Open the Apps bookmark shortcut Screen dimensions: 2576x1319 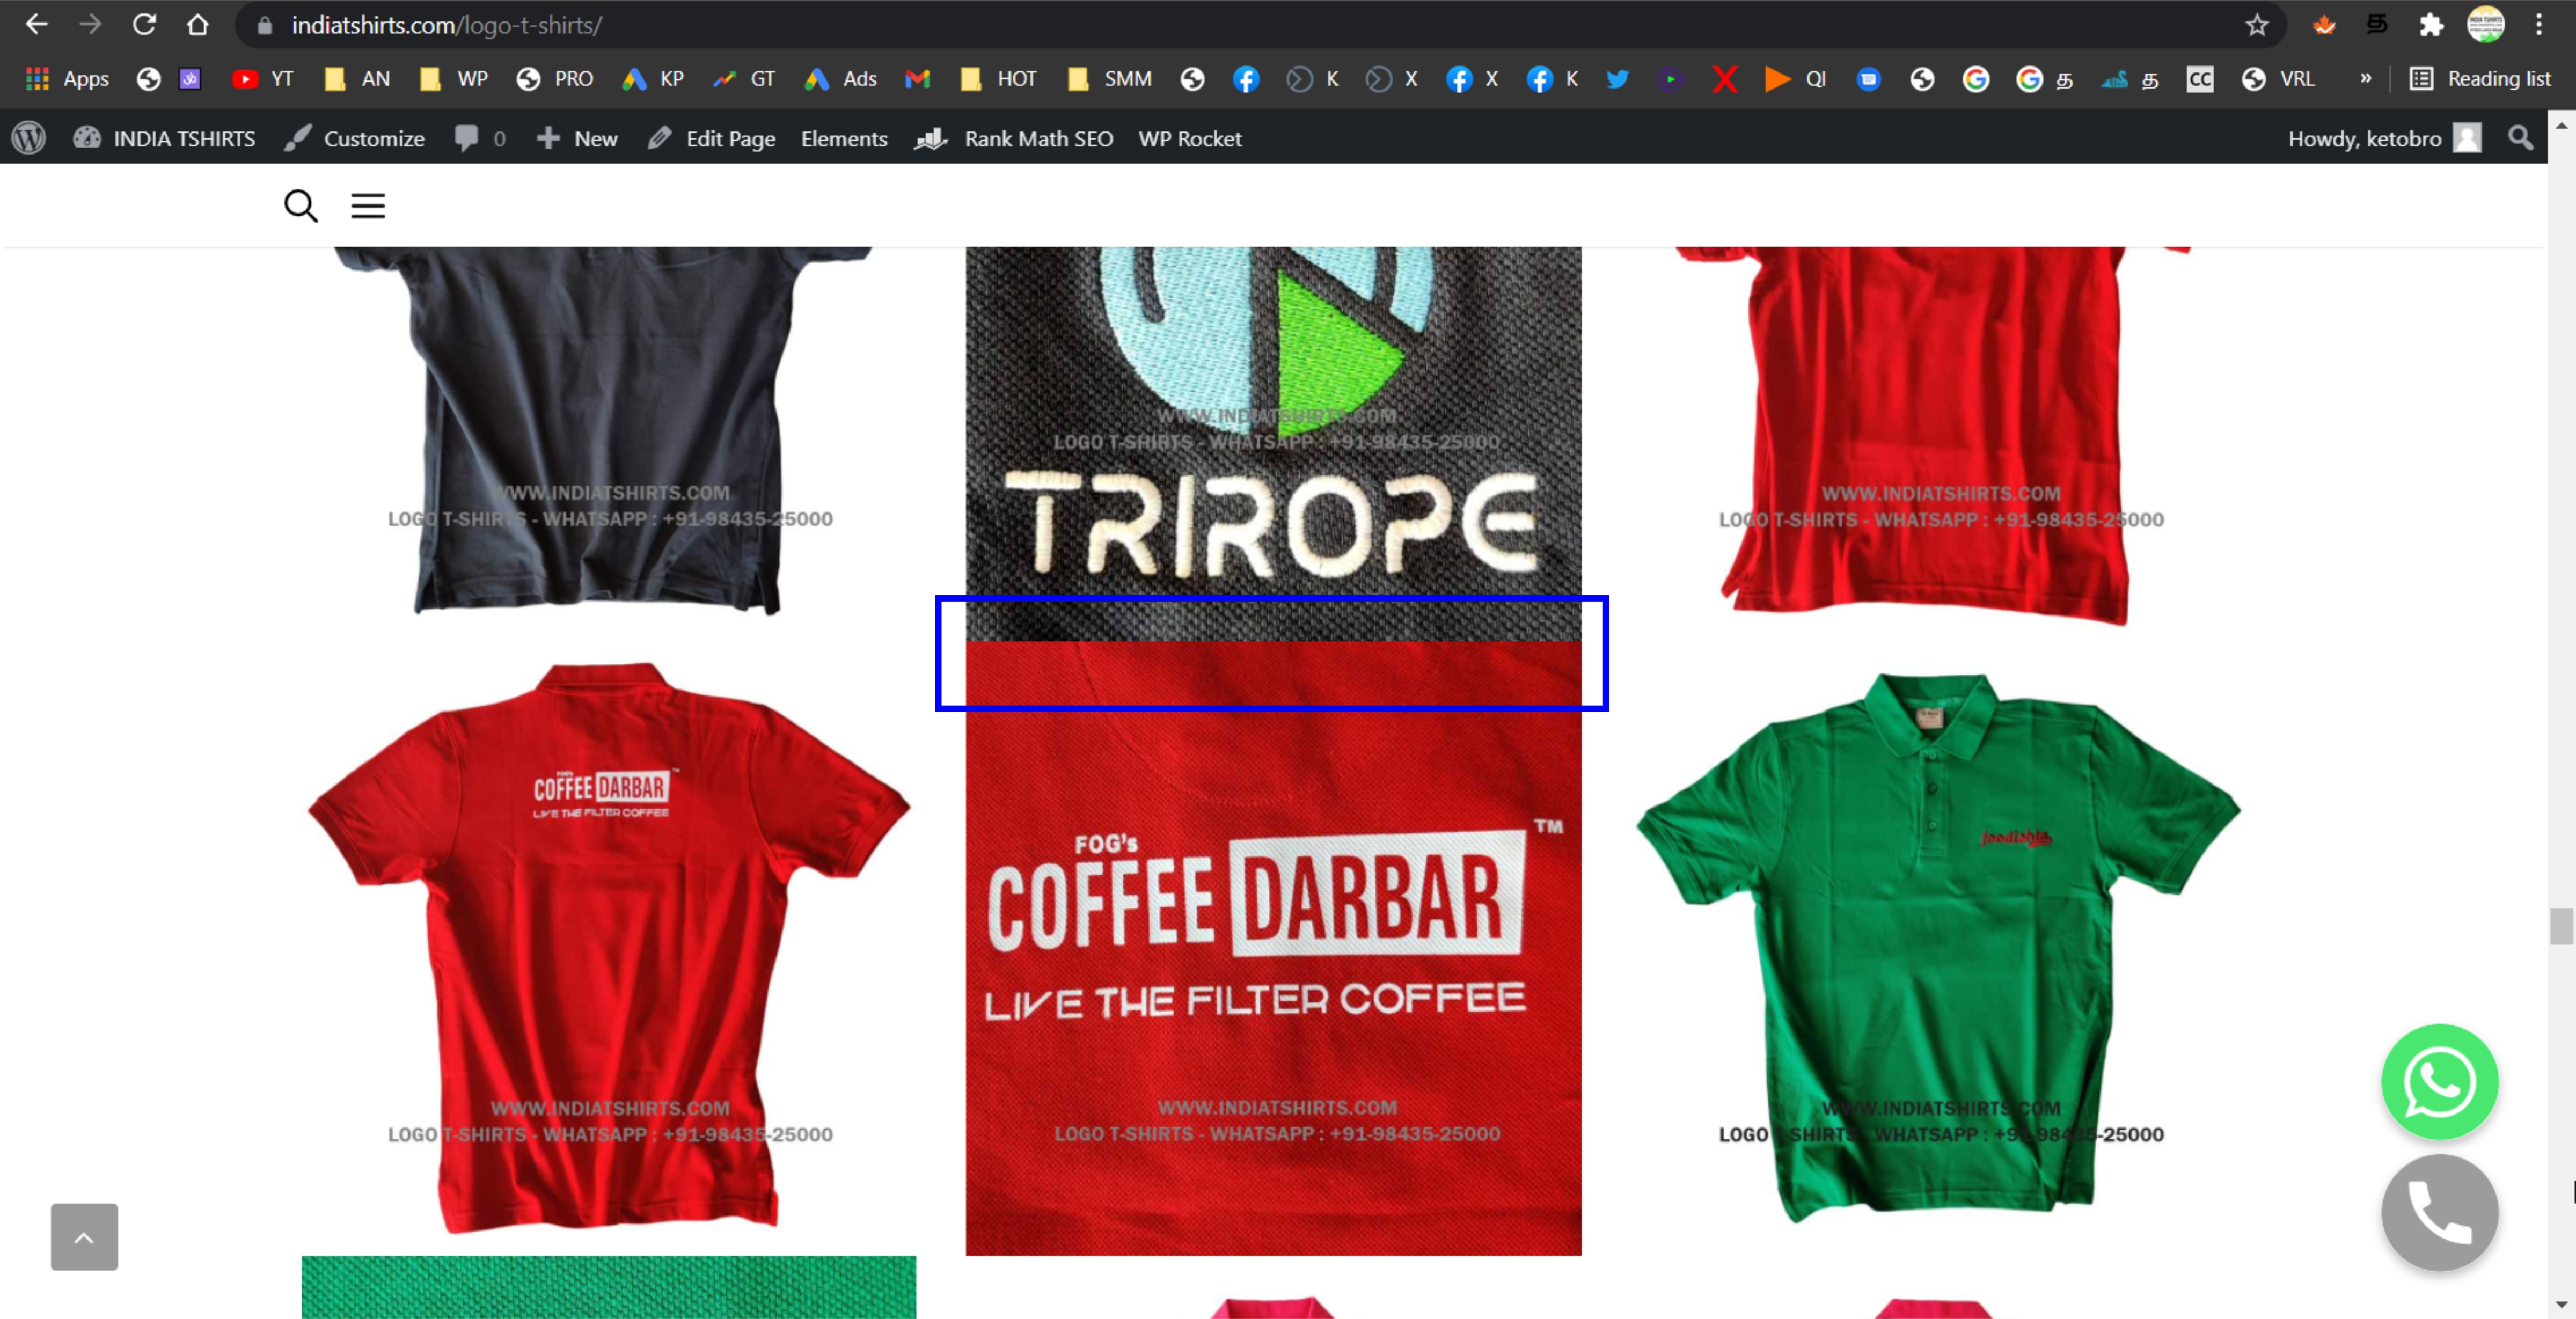67,79
